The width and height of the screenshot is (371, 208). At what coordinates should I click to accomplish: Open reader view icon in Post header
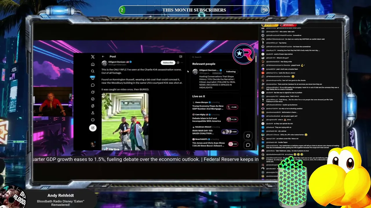tap(181, 57)
